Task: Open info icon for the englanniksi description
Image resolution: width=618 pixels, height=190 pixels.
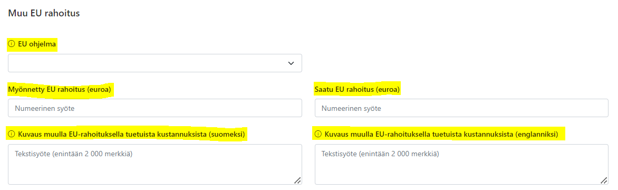Action: [x=318, y=135]
